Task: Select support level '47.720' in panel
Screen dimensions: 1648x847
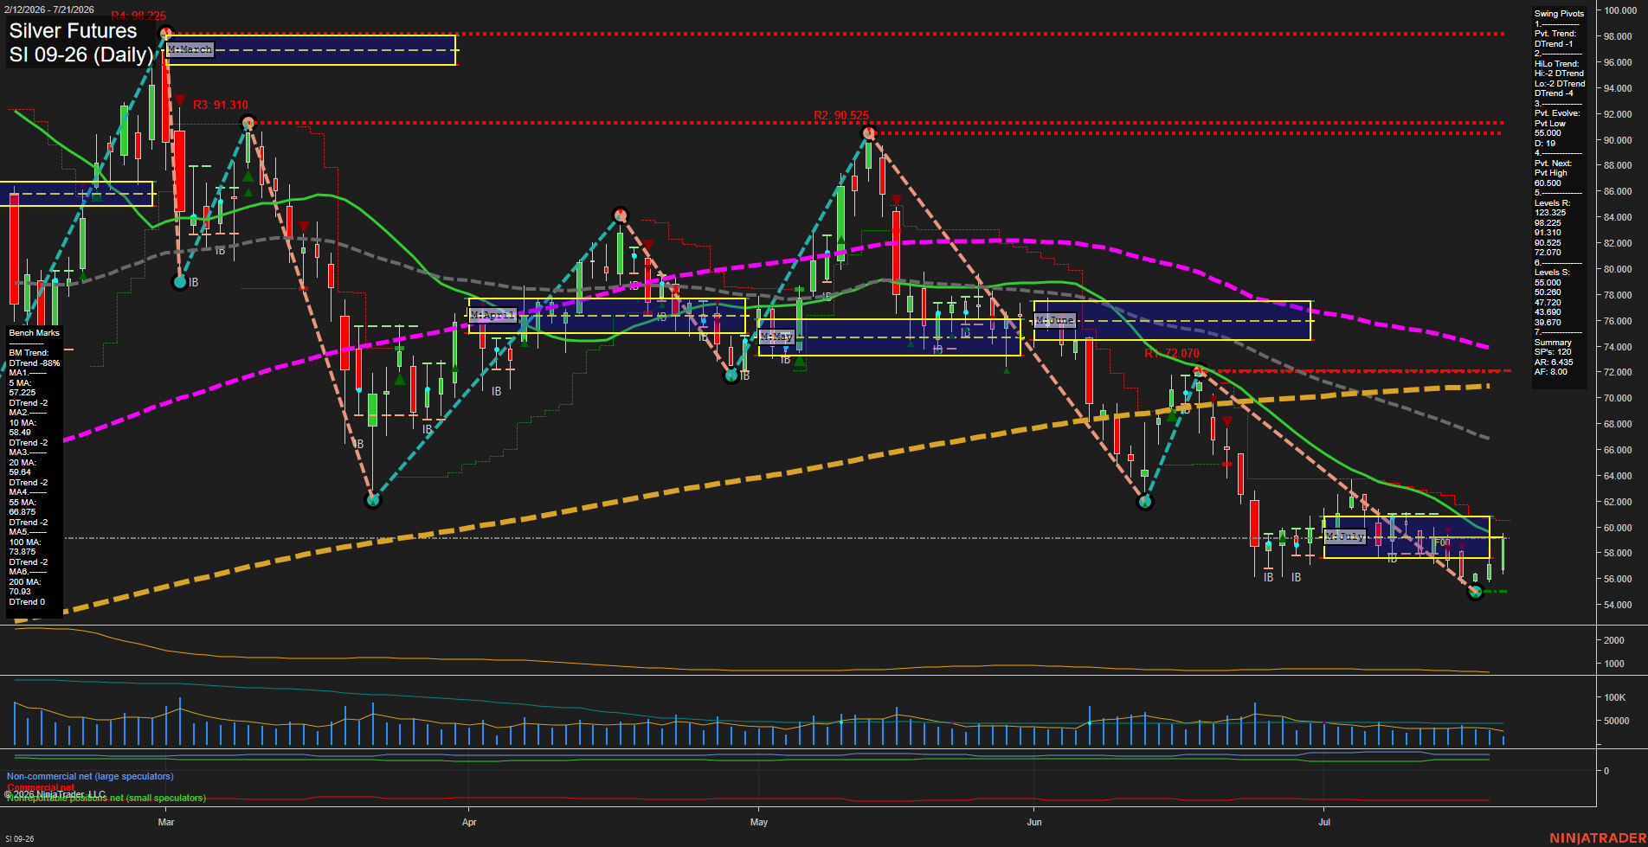Action: 1548,303
